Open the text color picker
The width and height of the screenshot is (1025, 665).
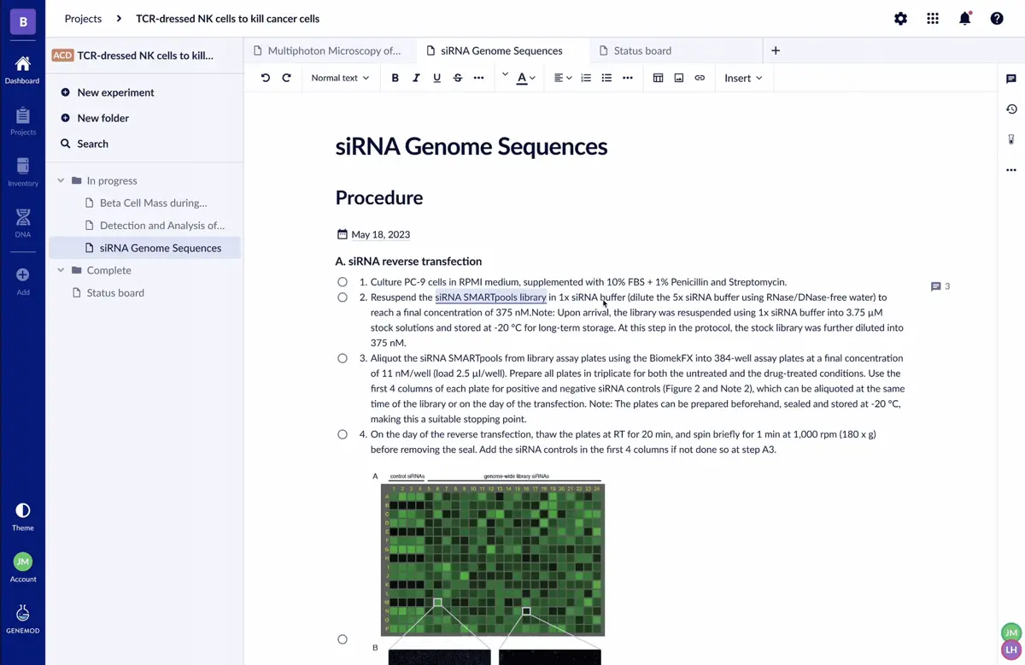point(525,78)
